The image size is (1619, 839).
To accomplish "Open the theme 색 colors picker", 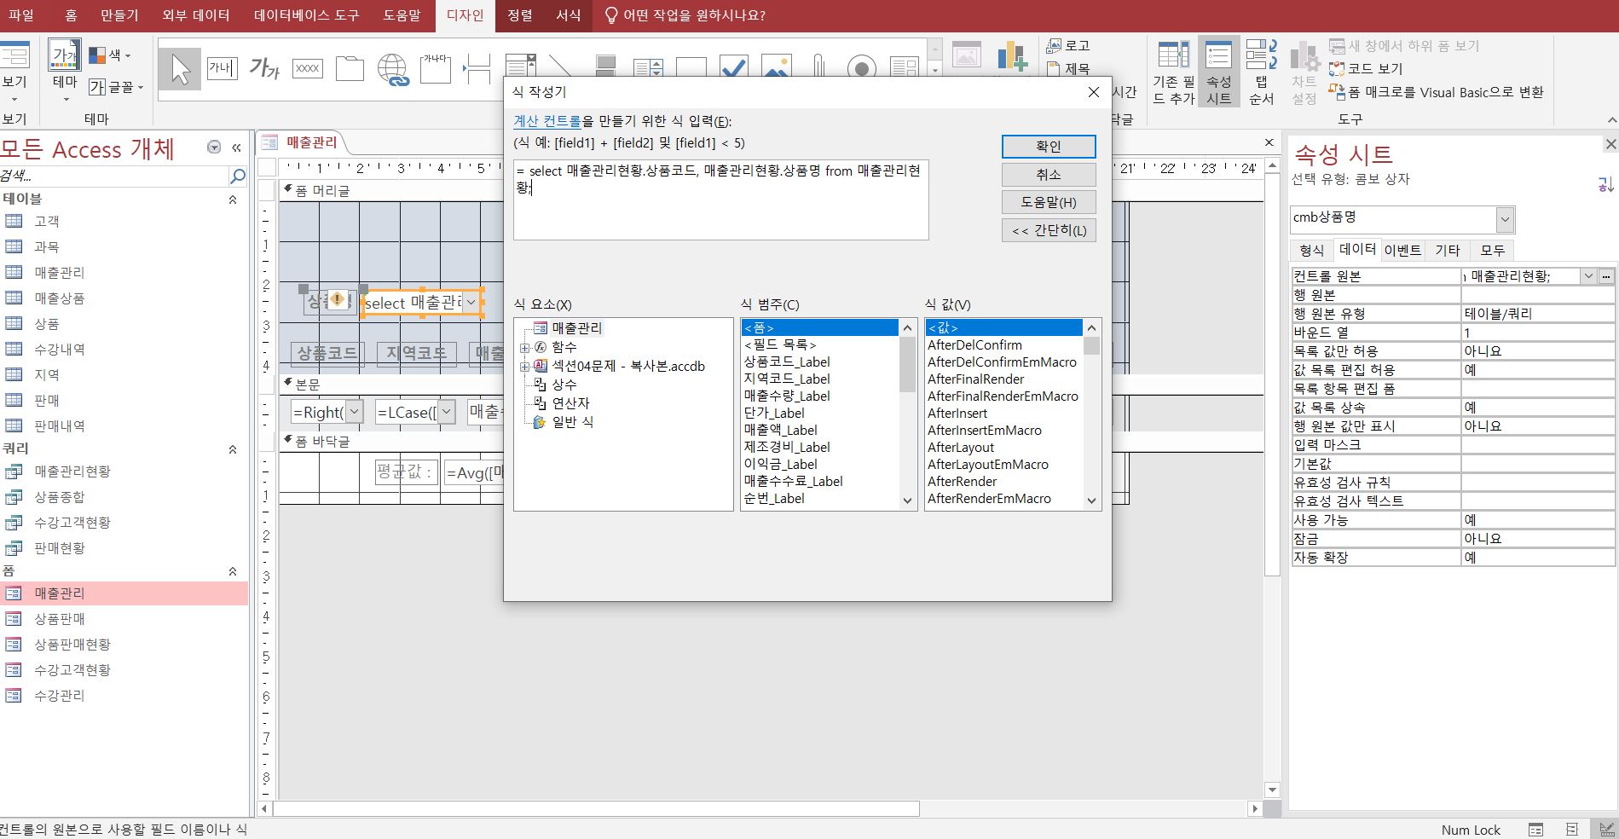I will pyautogui.click(x=111, y=55).
